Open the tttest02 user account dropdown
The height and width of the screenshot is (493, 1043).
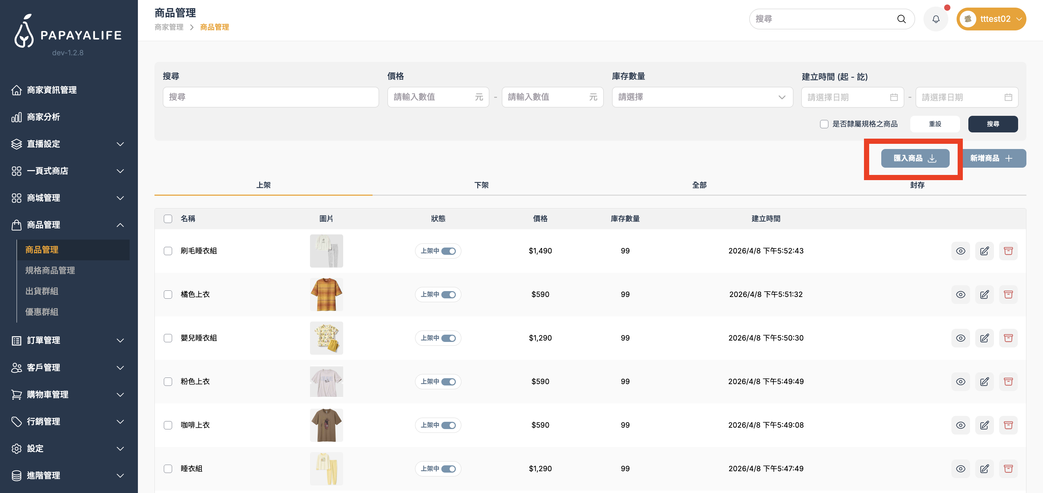pos(991,19)
